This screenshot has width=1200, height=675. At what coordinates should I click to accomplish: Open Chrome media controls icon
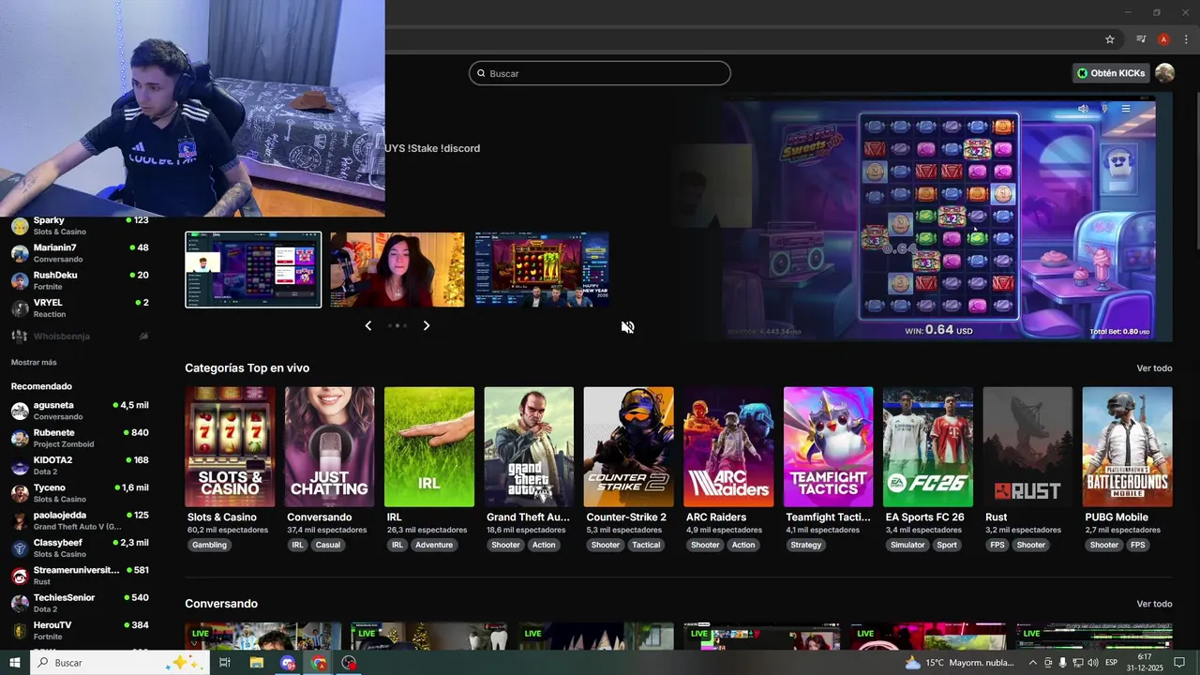[1140, 39]
